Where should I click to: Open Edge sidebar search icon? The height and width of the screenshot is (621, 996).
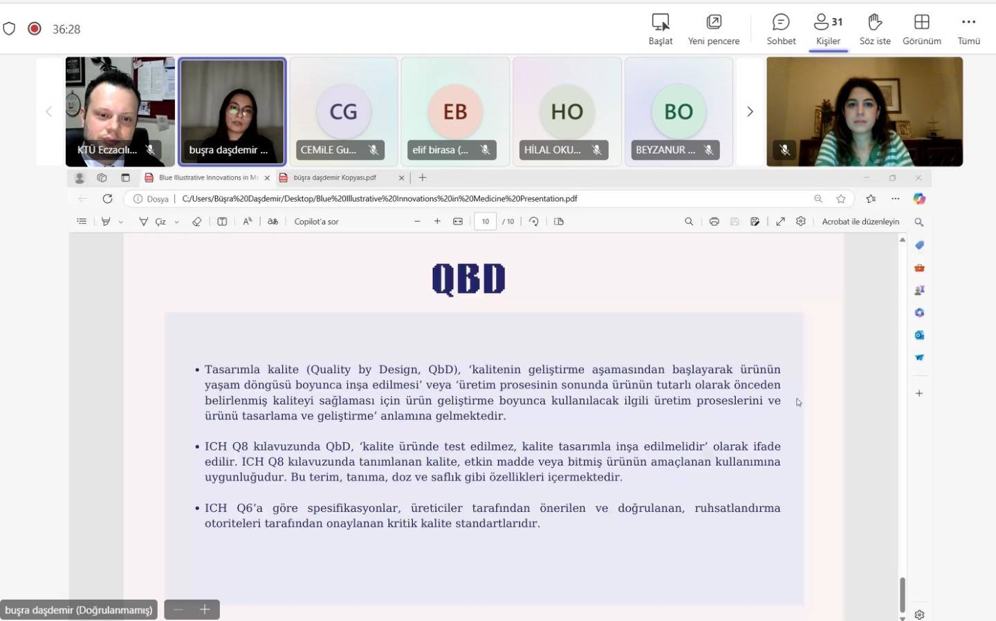[919, 222]
